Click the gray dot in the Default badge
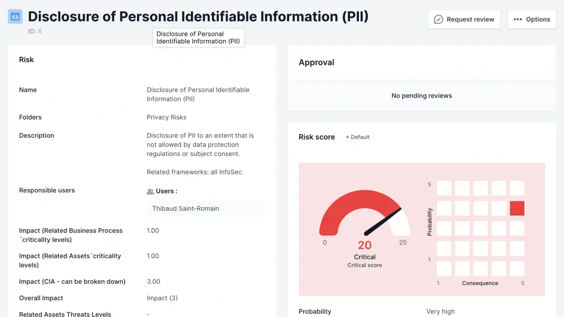 point(347,137)
